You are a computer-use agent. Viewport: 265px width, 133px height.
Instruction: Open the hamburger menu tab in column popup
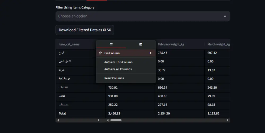(111, 44)
